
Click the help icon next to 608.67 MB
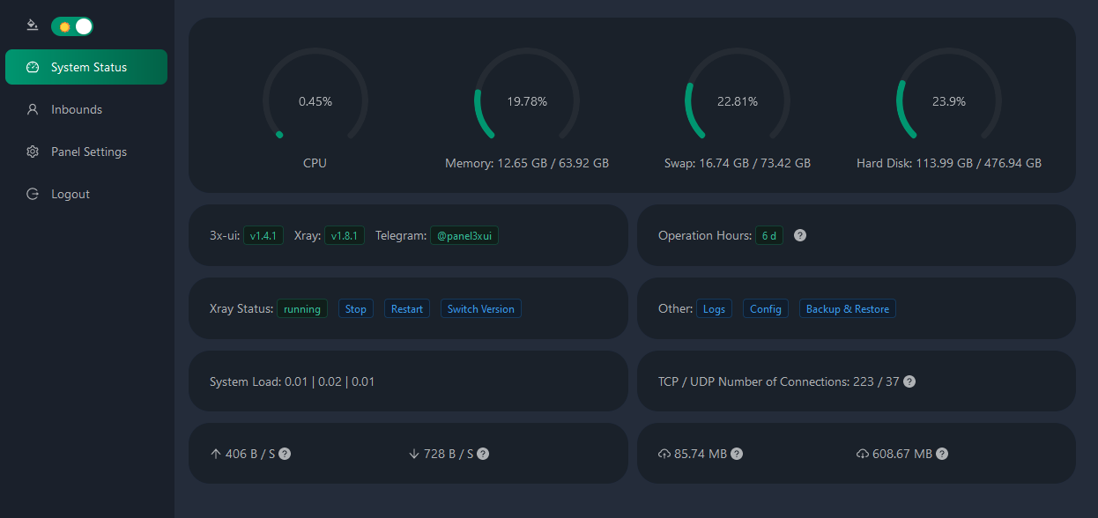click(x=942, y=454)
